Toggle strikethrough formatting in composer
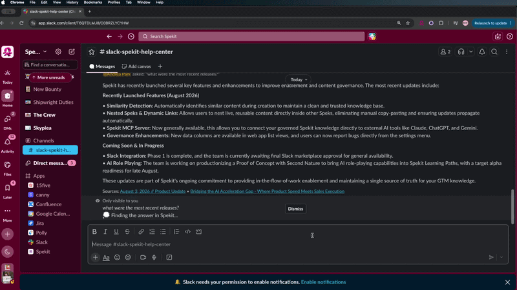 127,231
